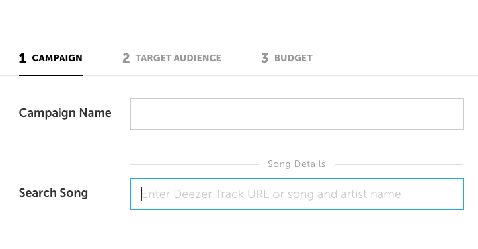Click the divider line right of Song Details

tap(399, 164)
